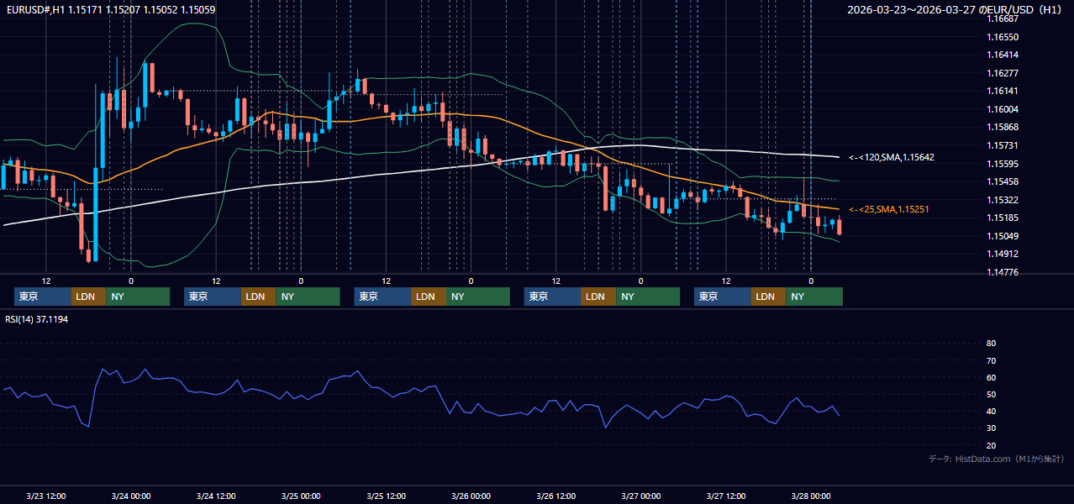The height and width of the screenshot is (504, 1074).
Task: Click the 3/25 12:00 time axis label
Action: coord(386,496)
